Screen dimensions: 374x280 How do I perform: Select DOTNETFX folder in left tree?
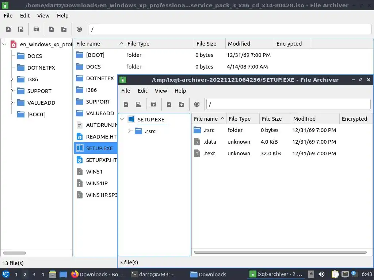coord(41,68)
